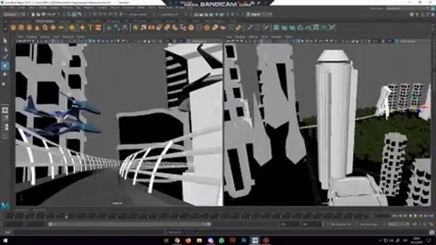Switch to the Poly Modeling shelf tab

(x=44, y=21)
